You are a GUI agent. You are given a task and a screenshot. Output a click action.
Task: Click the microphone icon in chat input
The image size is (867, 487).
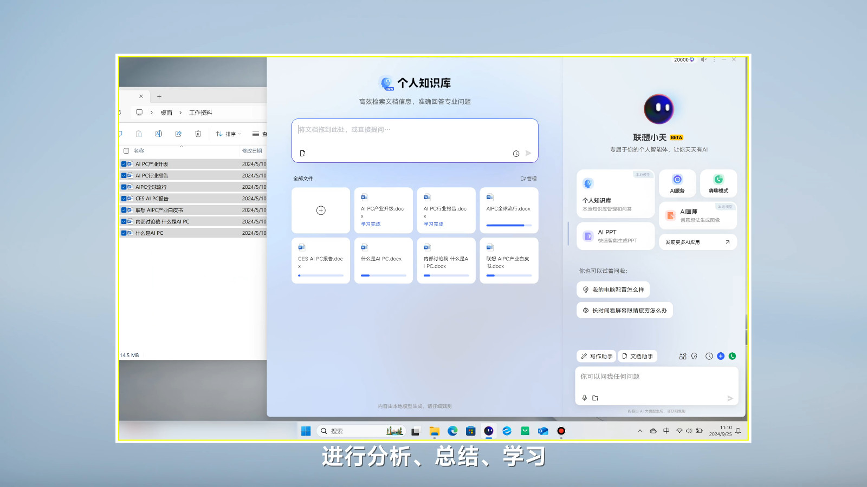(x=584, y=398)
